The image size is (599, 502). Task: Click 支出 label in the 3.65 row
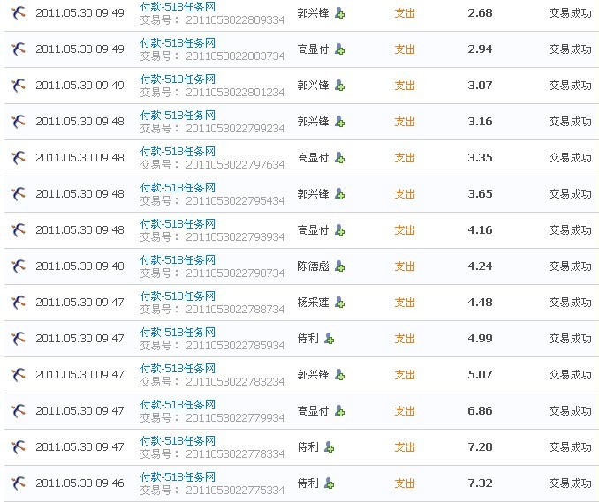click(x=405, y=194)
